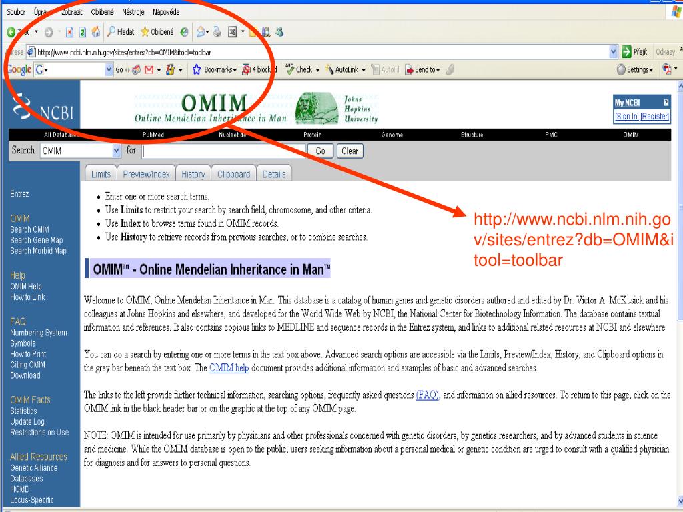Click the Clear button
The height and width of the screenshot is (512, 683).
tap(350, 151)
